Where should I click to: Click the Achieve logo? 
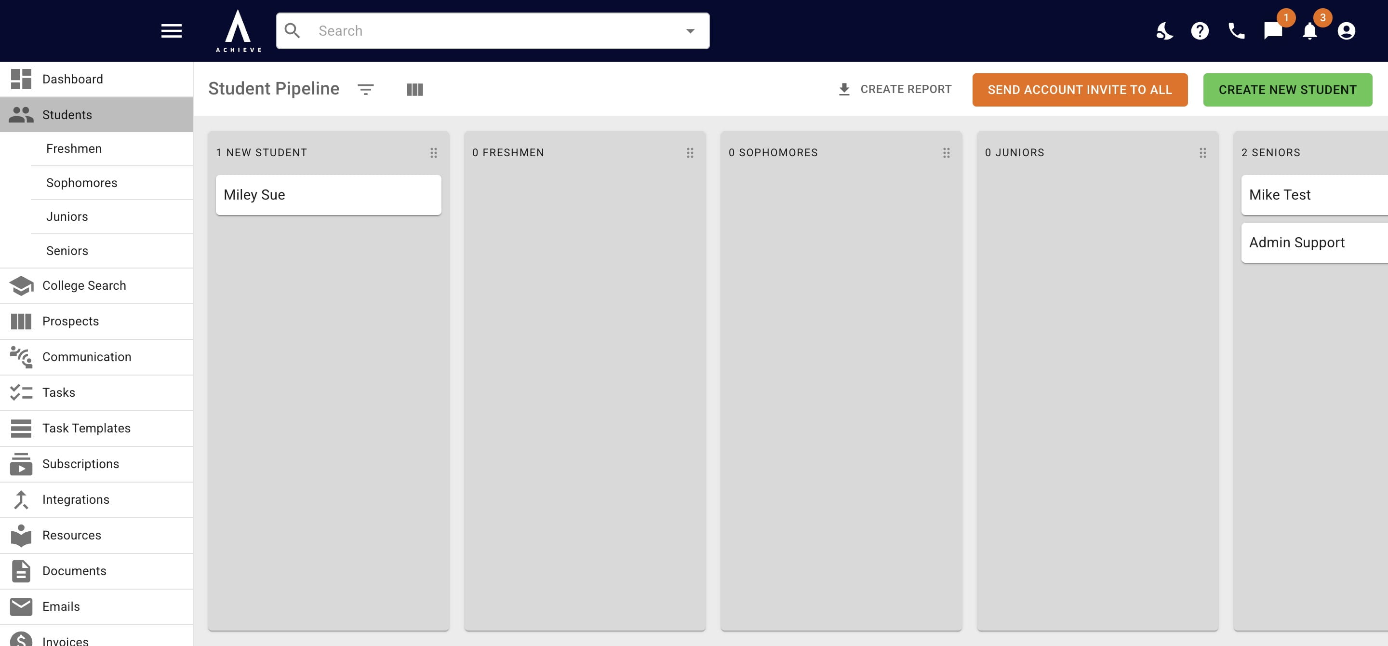pyautogui.click(x=238, y=31)
